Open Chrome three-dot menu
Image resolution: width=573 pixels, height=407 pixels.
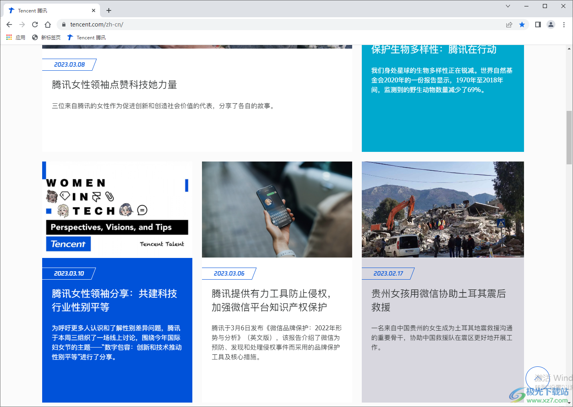click(x=564, y=25)
